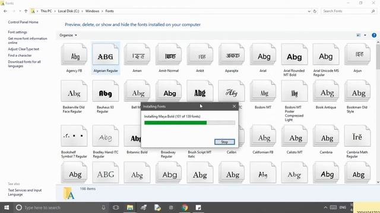This screenshot has height=213, width=380.
Task: Open Adjust ClearType text link
Action: 23,49
